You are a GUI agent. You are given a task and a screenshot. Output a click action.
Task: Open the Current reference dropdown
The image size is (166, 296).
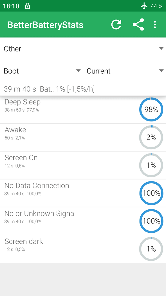click(125, 71)
